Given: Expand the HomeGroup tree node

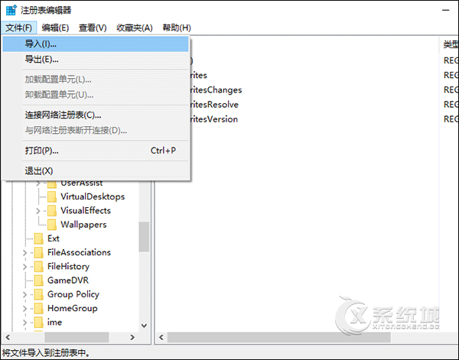Looking at the screenshot, I should coord(24,309).
